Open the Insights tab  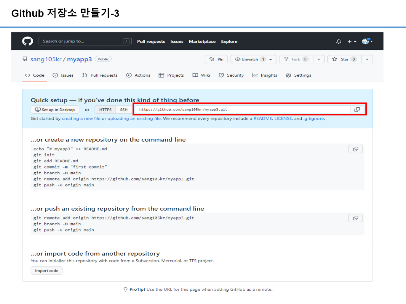point(265,75)
